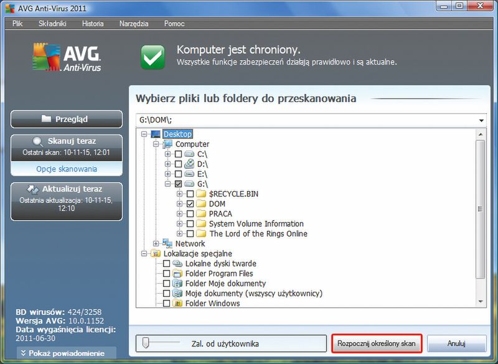Check the $RECYCLE.BIN checkbox
Viewport: 498px width, 364px height.
pos(190,194)
